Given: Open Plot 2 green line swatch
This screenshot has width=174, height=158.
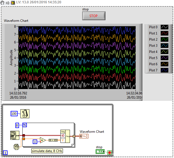Looking at the screenshot, I should tap(164, 39).
